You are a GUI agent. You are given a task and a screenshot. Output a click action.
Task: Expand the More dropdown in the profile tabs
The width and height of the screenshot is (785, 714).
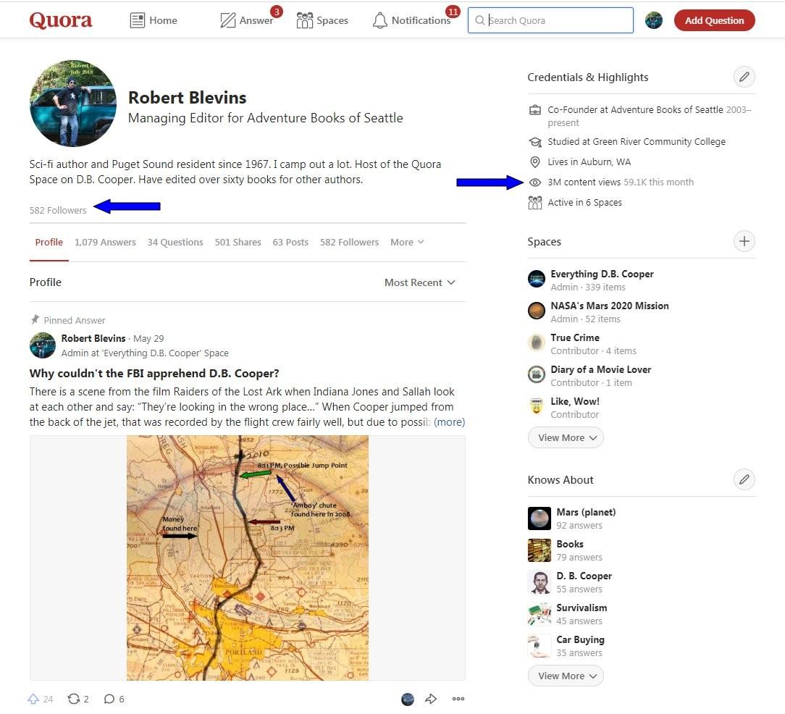tap(407, 243)
